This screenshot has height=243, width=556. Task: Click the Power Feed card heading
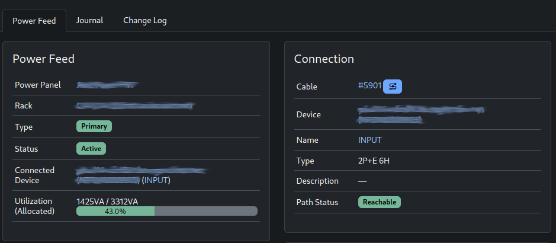pyautogui.click(x=43, y=59)
